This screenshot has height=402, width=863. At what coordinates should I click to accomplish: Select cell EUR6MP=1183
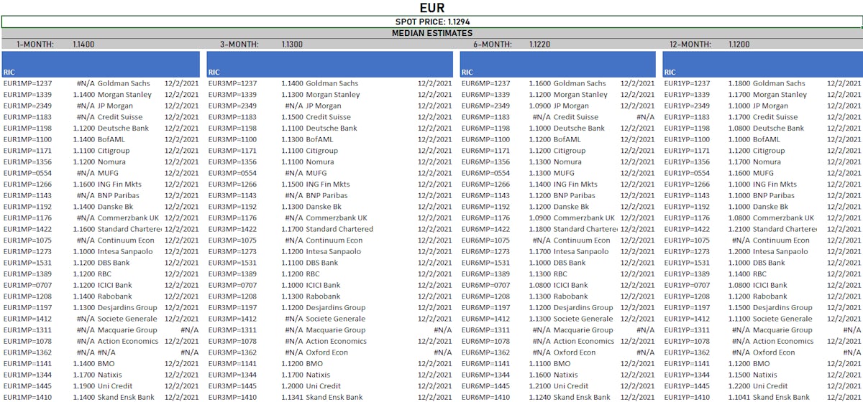pyautogui.click(x=485, y=117)
